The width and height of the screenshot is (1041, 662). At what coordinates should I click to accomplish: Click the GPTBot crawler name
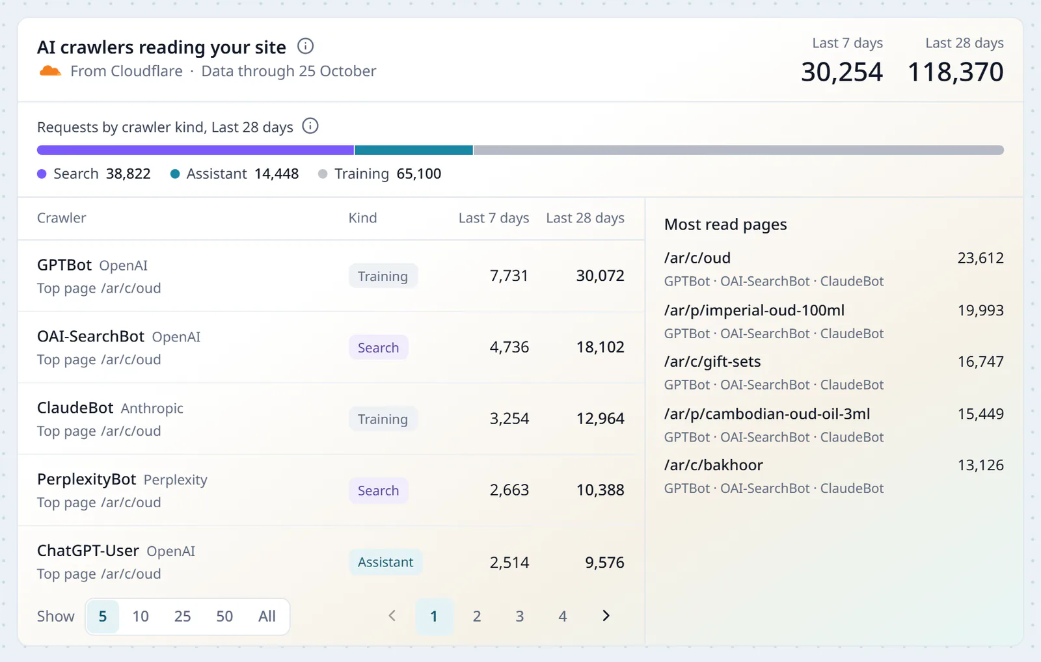coord(64,265)
